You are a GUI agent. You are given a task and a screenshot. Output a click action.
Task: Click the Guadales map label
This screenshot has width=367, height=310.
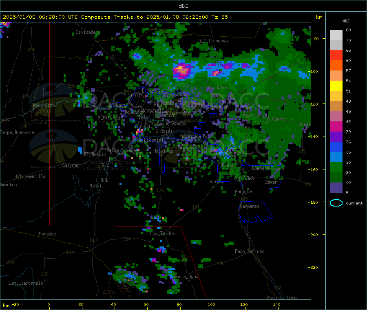coord(218,88)
